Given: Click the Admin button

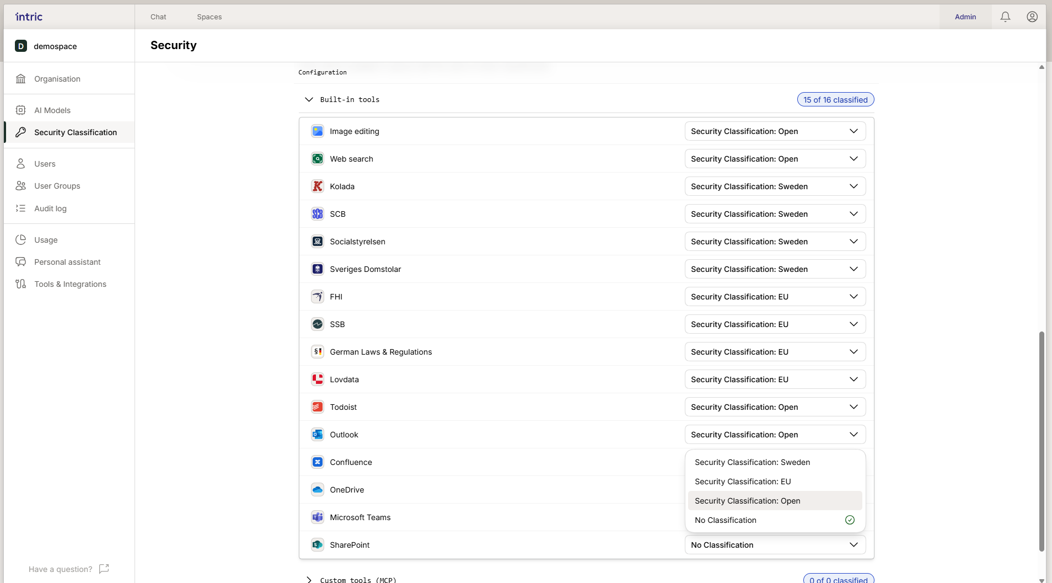Looking at the screenshot, I should coord(965,17).
